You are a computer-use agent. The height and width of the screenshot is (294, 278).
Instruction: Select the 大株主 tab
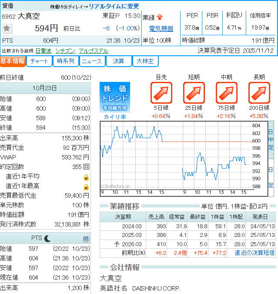click(145, 61)
